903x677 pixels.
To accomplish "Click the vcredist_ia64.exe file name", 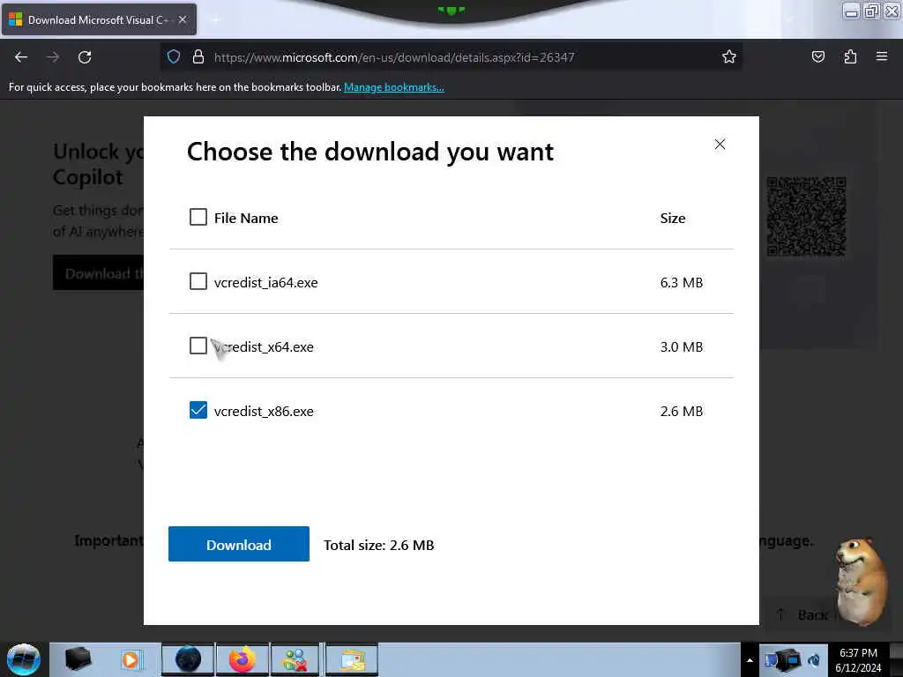I will coord(266,283).
